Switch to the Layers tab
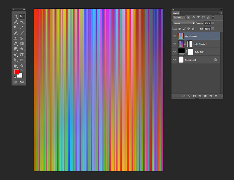This screenshot has height=180, width=234. click(x=176, y=13)
